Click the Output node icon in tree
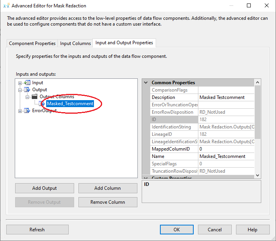276x241 pixels. pyautogui.click(x=27, y=90)
